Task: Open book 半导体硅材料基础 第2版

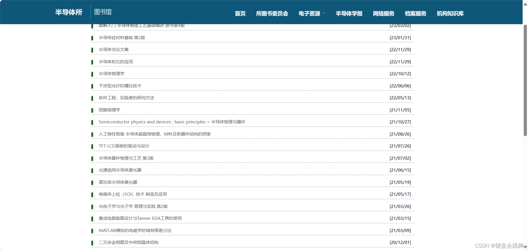Action: [122, 37]
